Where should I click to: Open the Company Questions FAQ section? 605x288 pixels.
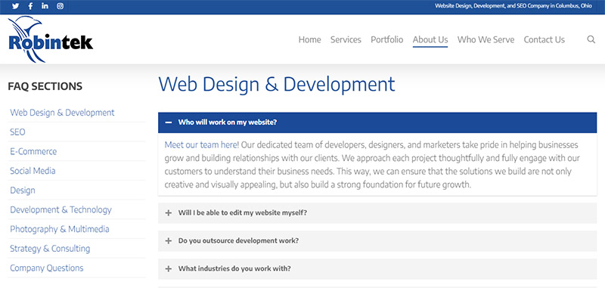click(x=47, y=268)
